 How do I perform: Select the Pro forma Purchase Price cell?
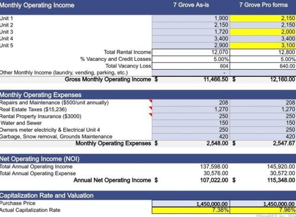(x=263, y=204)
